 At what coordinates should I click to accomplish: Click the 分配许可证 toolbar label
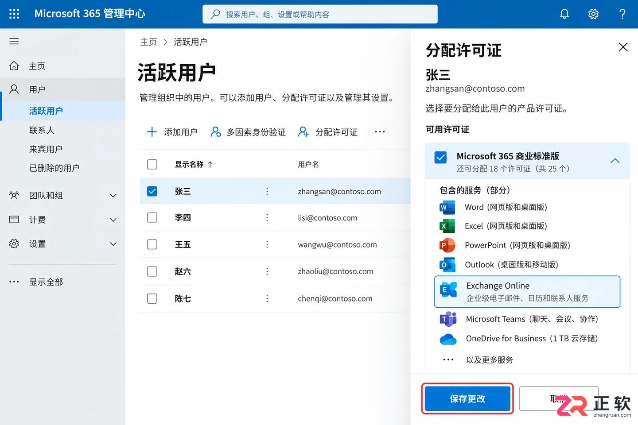pos(336,132)
